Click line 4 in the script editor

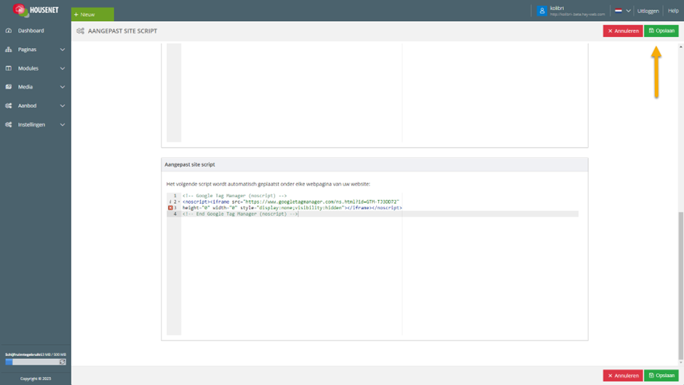pos(380,214)
